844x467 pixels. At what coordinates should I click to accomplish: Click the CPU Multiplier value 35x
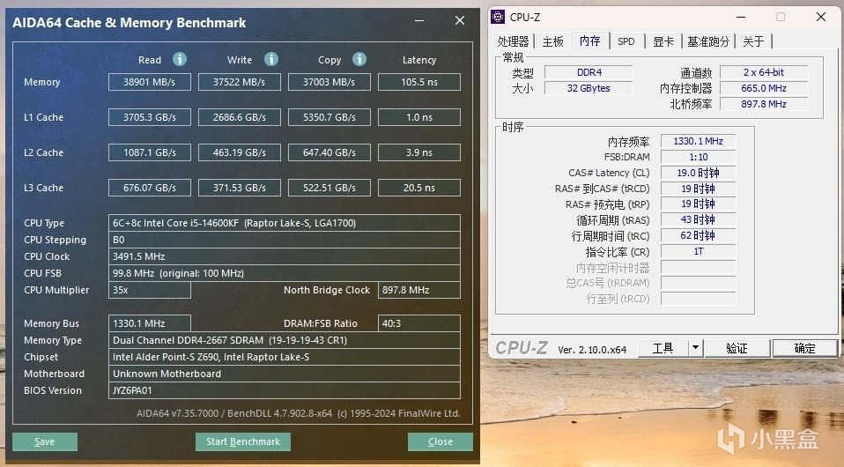150,290
